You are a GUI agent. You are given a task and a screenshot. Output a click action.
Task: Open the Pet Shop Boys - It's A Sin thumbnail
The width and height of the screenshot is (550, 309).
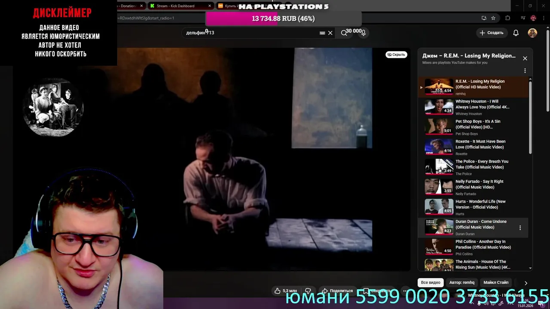pyautogui.click(x=439, y=126)
